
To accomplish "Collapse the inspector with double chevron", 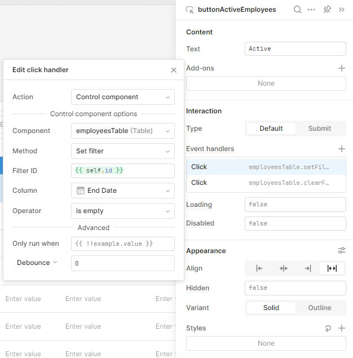I will click(x=341, y=10).
